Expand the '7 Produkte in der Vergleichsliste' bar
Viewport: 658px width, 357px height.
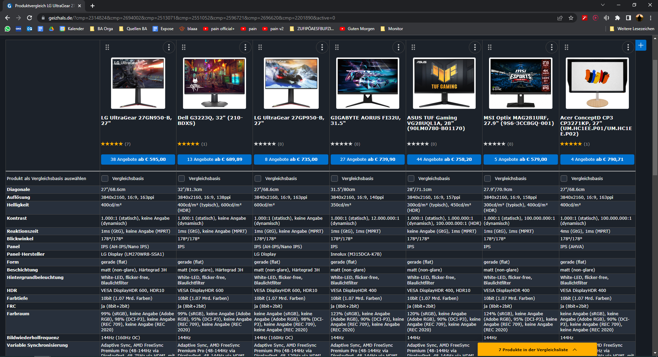[537, 350]
